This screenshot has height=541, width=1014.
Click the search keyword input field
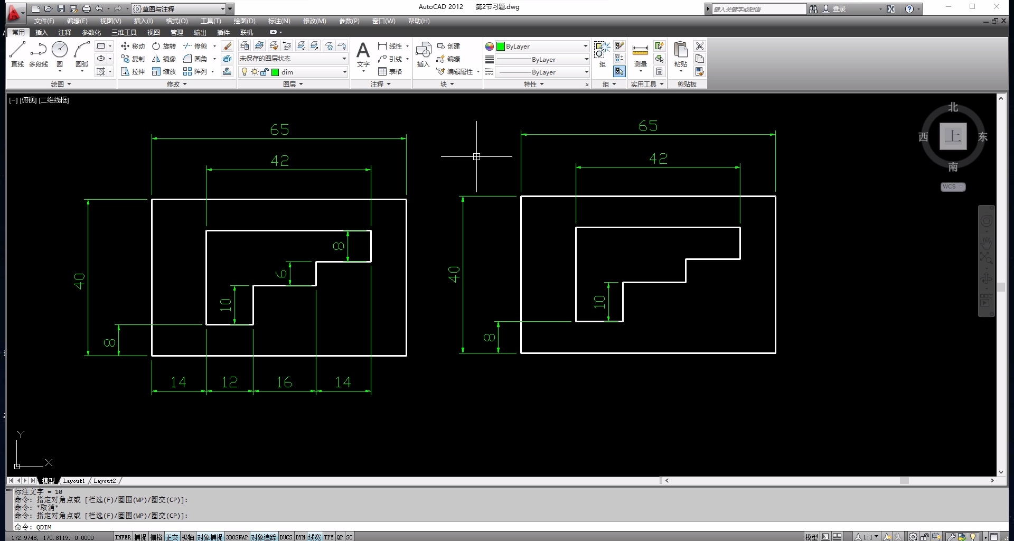pyautogui.click(x=758, y=9)
